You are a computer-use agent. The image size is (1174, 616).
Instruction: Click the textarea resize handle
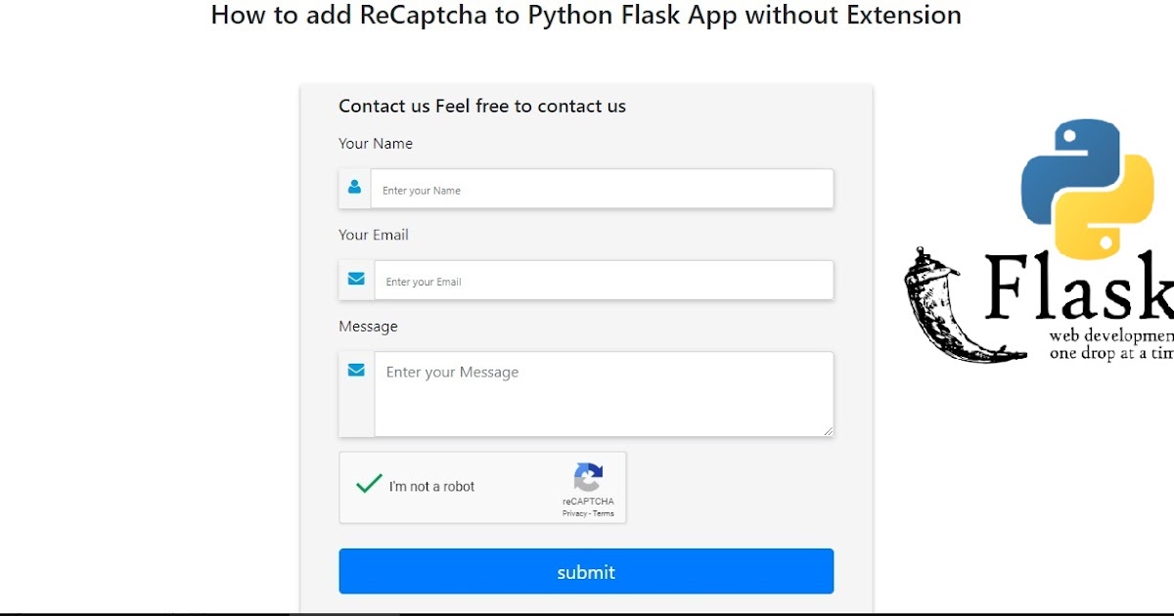pos(830,432)
